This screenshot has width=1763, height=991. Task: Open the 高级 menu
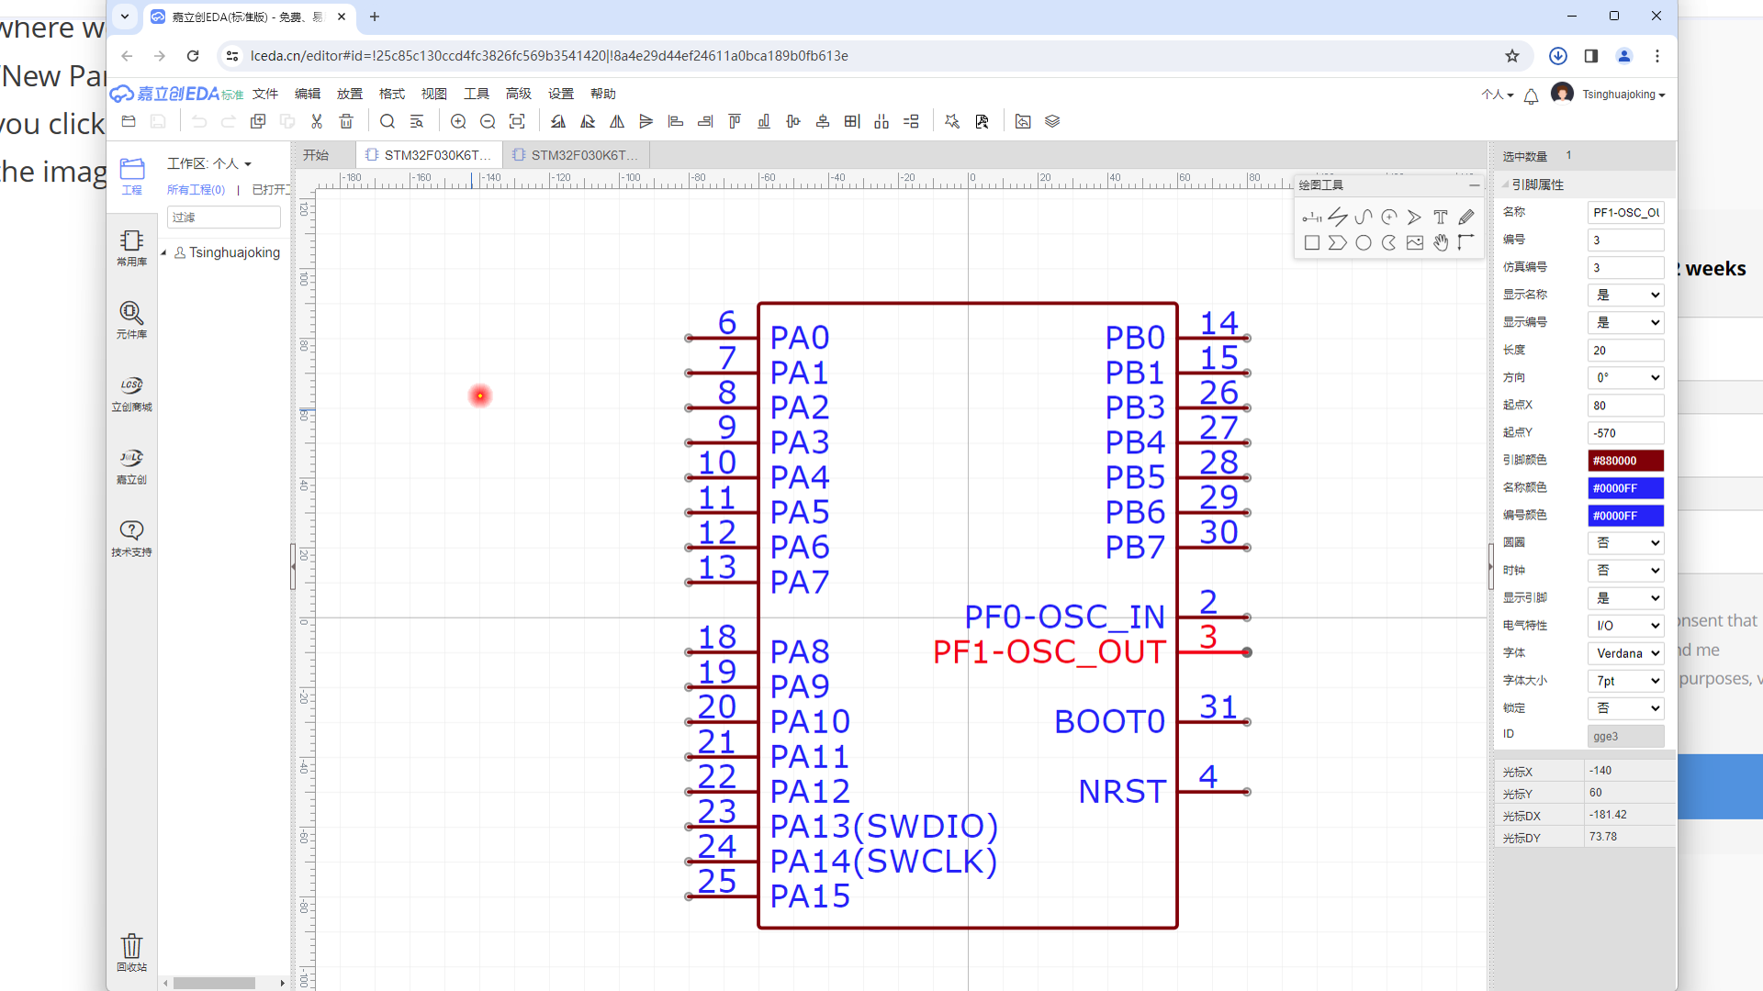pos(519,94)
